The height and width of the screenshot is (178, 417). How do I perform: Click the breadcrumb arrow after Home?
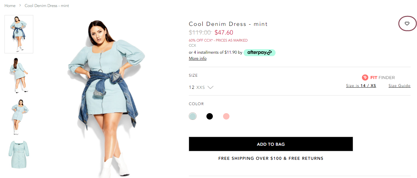pos(20,6)
